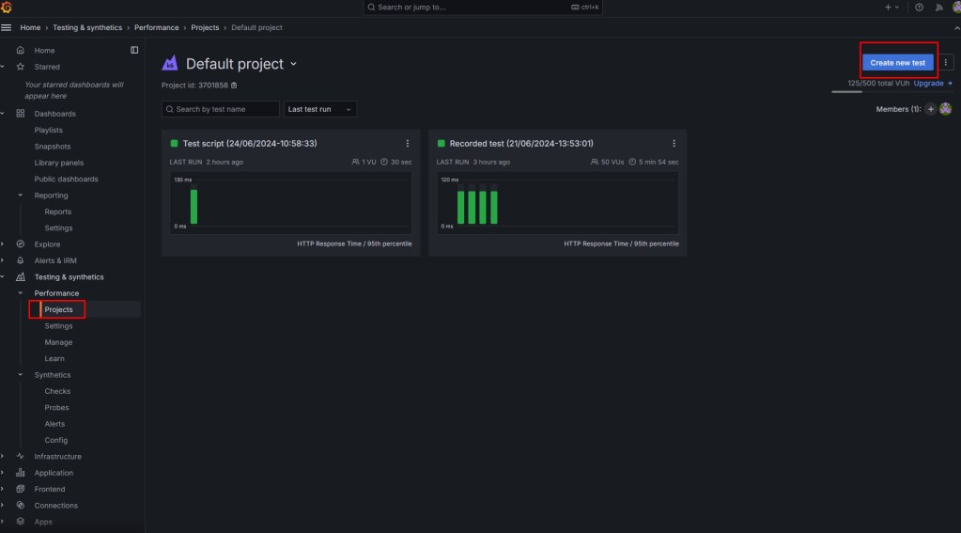Toggle the hamburger menu icon
Screen dimensions: 961x533
[7, 27]
